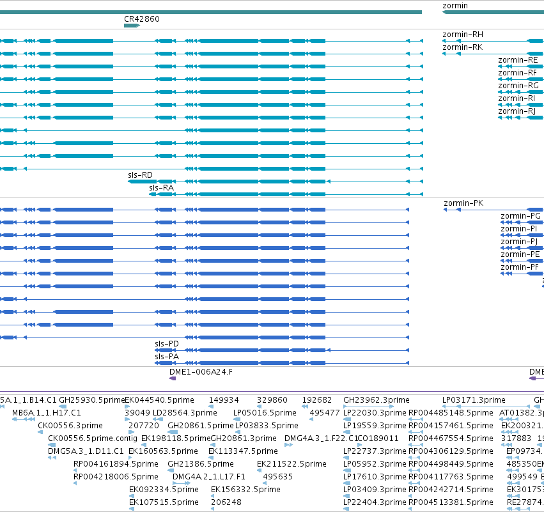Click the GH23962.3prime EST label

pos(377,400)
